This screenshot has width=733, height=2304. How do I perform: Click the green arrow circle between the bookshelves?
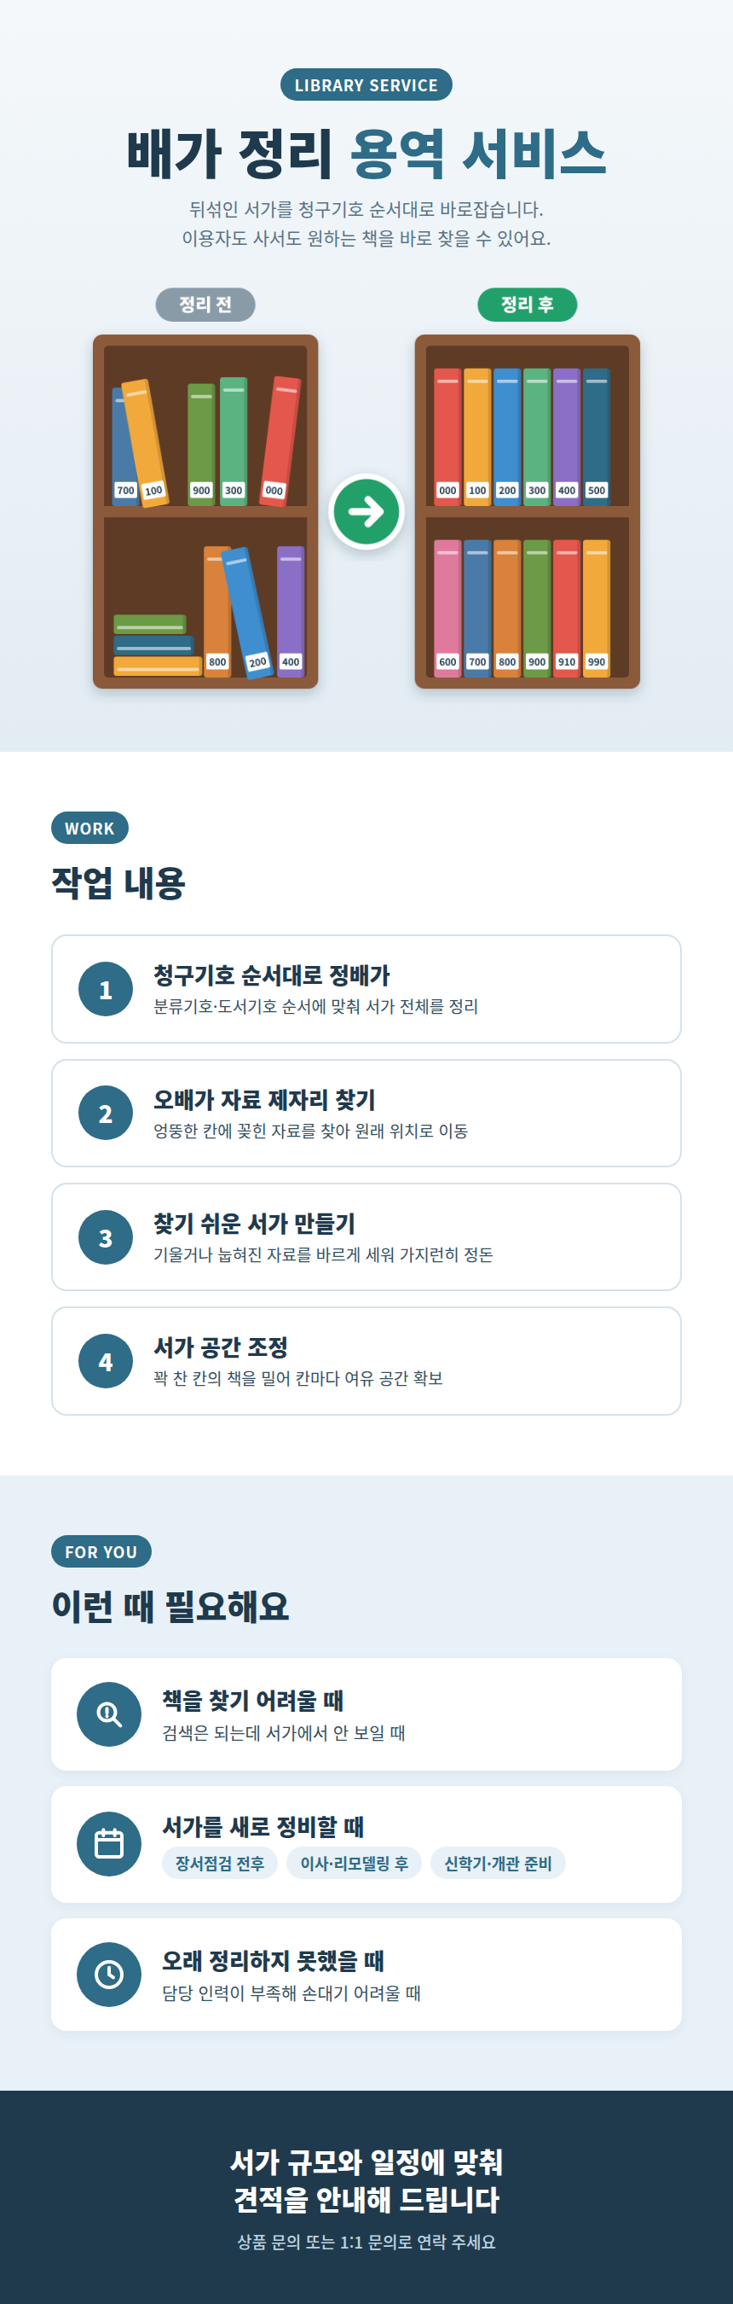(366, 512)
